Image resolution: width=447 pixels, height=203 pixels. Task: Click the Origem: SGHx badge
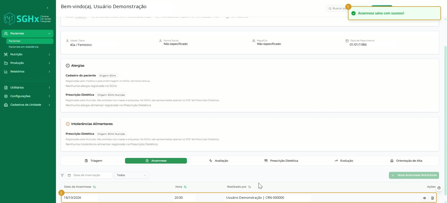click(108, 76)
